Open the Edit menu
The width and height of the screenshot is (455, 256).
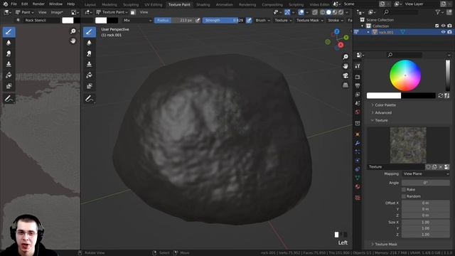(25, 4)
